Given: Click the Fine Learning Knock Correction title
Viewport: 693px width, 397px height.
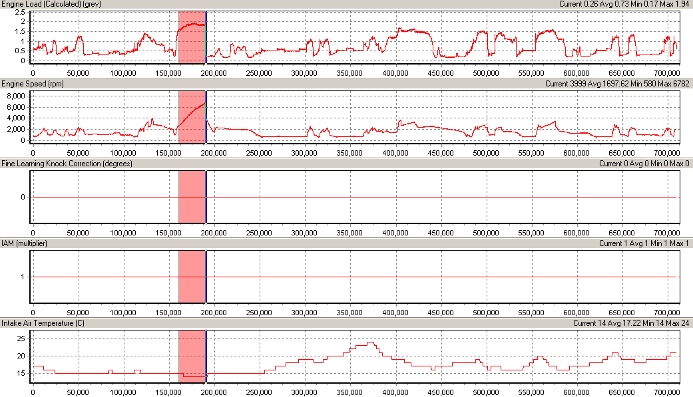Looking at the screenshot, I should (x=66, y=164).
